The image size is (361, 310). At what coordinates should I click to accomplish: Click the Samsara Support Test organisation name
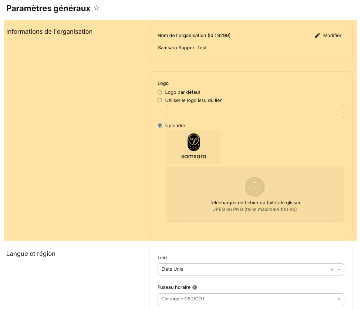[182, 48]
